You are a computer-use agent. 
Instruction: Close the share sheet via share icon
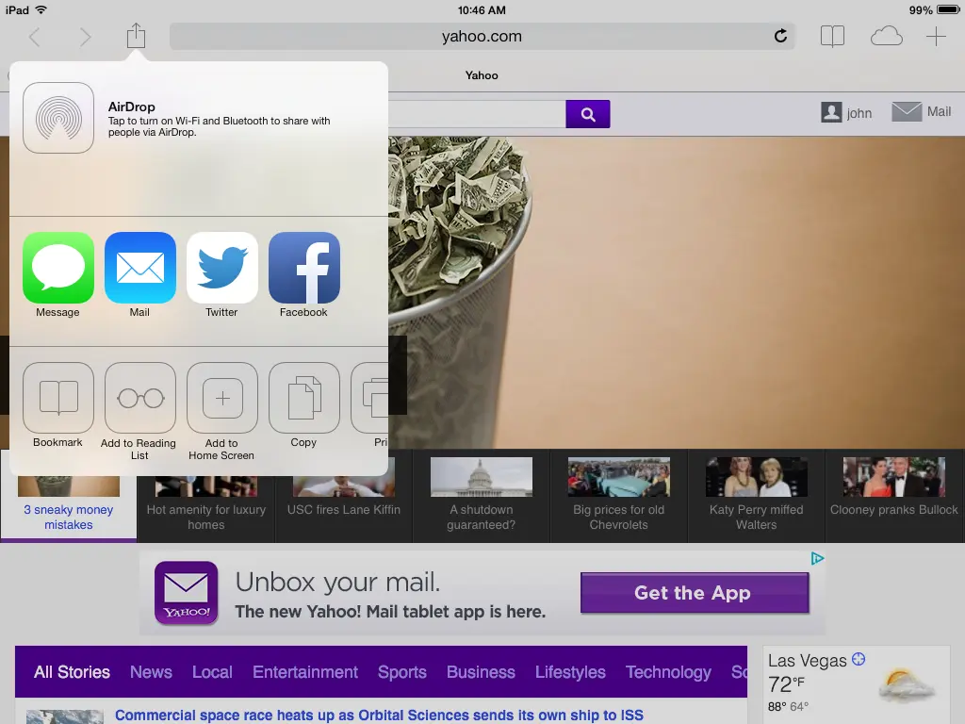(x=137, y=37)
